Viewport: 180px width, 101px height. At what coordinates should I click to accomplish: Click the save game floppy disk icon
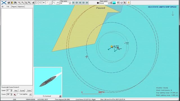[9, 3]
